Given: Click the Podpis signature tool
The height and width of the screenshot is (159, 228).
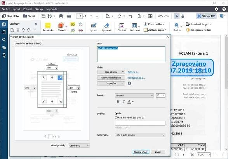Looking at the screenshot, I should pos(177,27).
